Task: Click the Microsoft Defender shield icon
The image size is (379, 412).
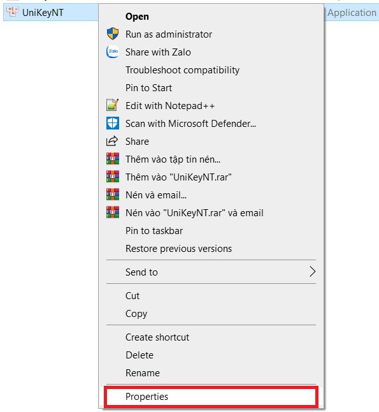Action: point(113,123)
